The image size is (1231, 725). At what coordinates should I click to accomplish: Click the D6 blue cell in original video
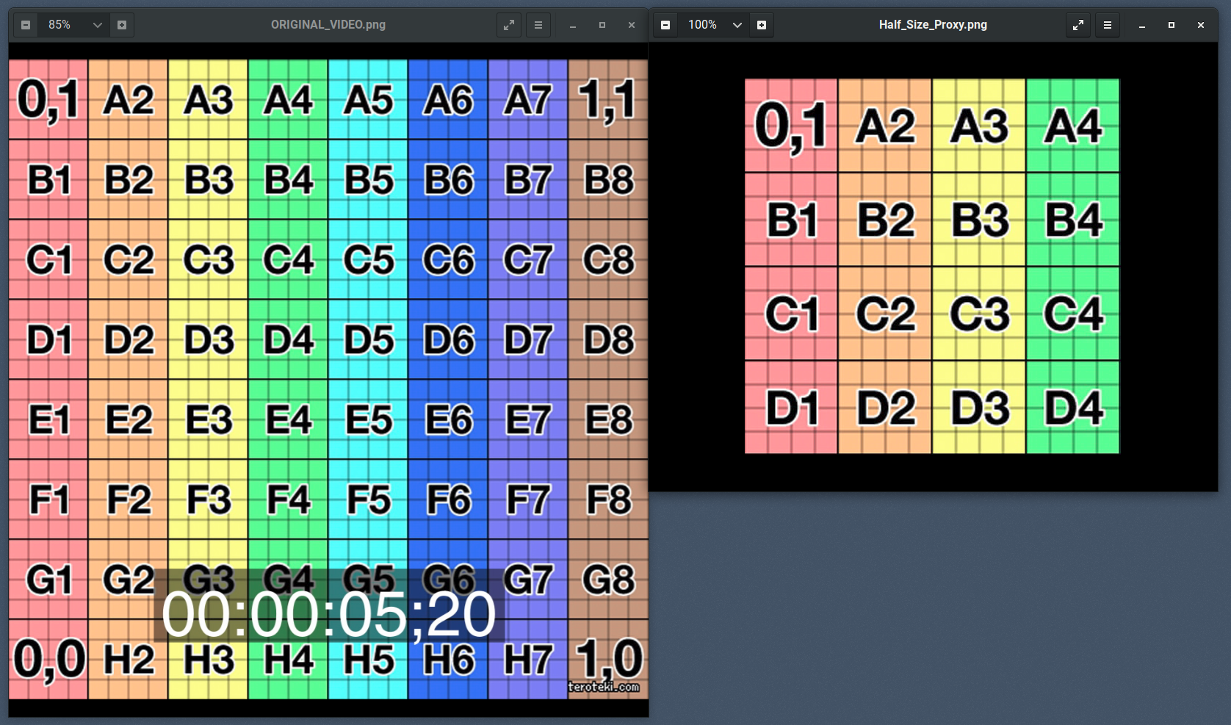448,339
